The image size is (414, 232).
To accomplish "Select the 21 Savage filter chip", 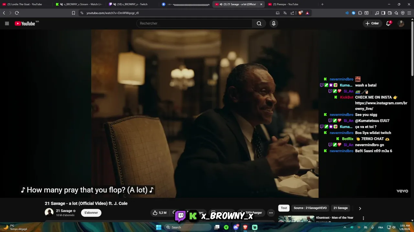I will [x=341, y=208].
